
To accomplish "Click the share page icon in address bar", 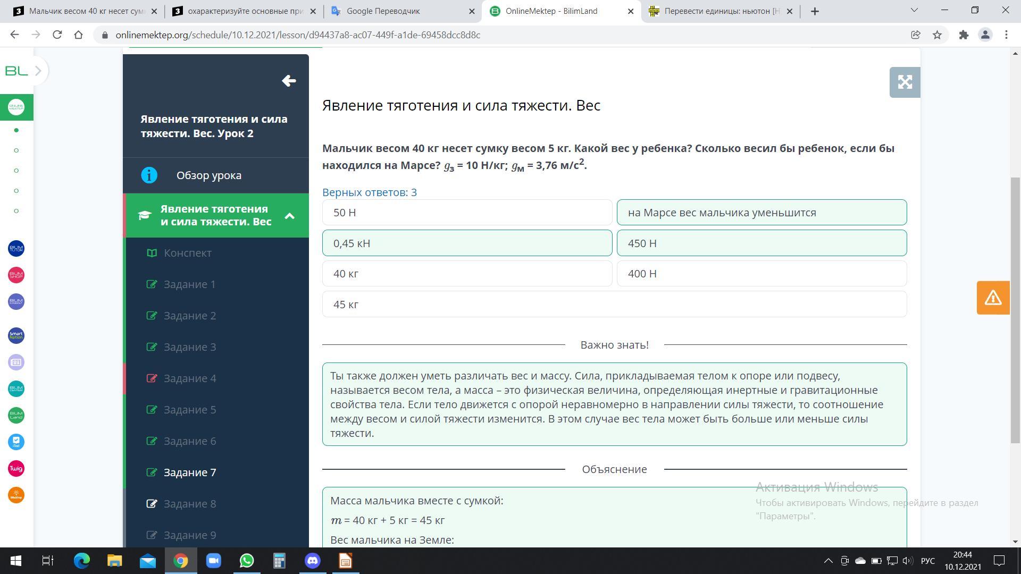I will [x=915, y=35].
